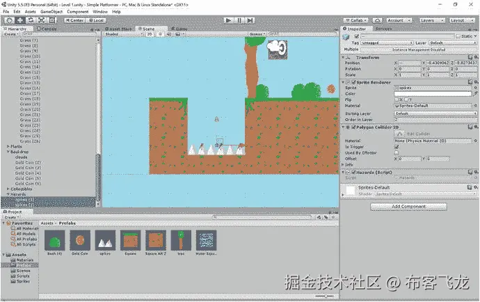Select the Scale tool in the toolbar
480x302 pixels.
(x=41, y=20)
